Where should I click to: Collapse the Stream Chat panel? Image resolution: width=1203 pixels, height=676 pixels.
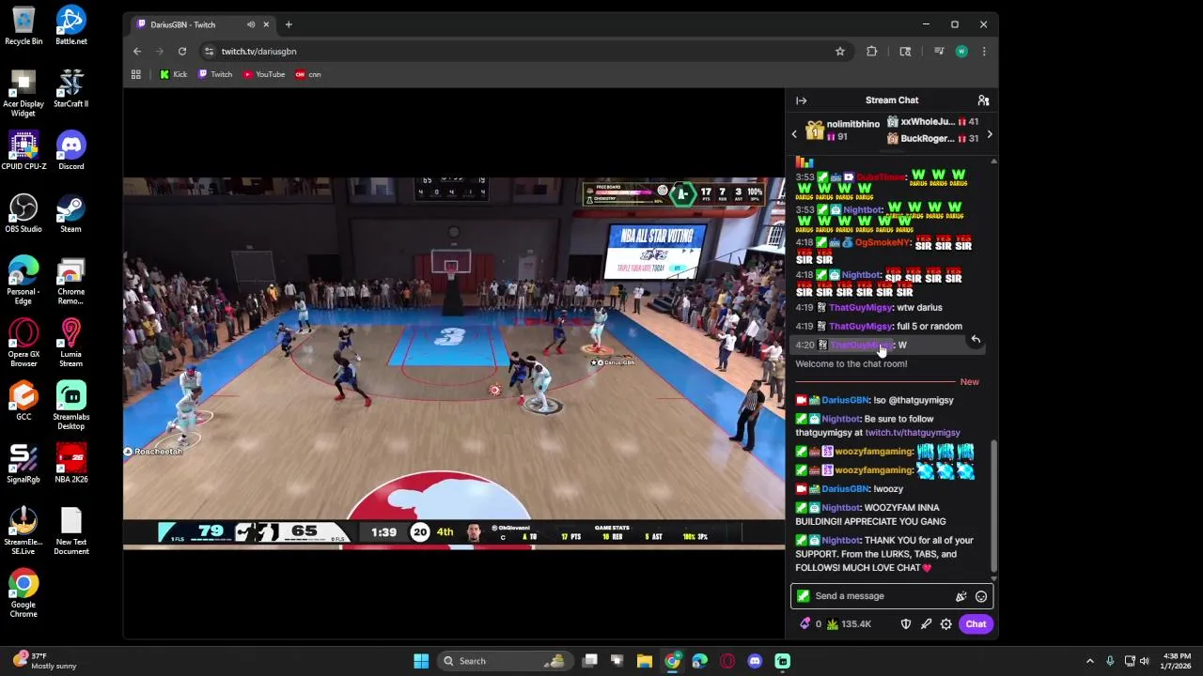801,100
